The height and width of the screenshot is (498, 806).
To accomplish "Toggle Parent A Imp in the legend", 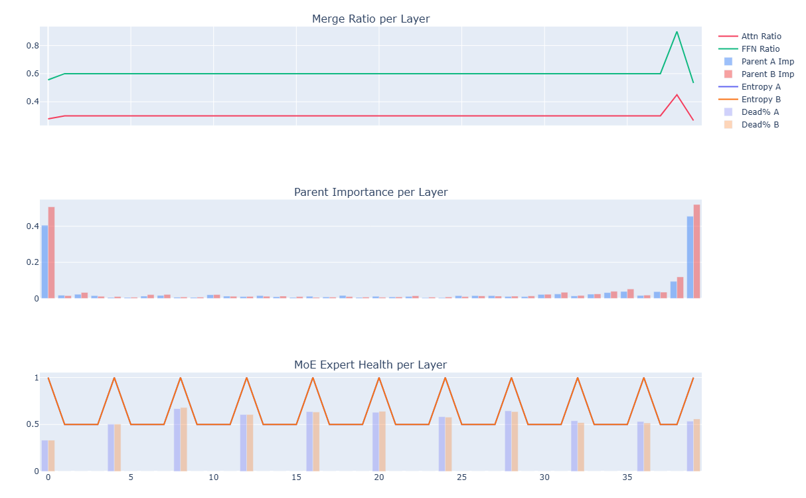I will pyautogui.click(x=767, y=62).
